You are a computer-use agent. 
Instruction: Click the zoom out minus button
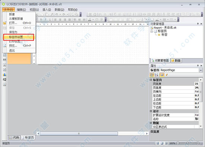click(x=178, y=143)
